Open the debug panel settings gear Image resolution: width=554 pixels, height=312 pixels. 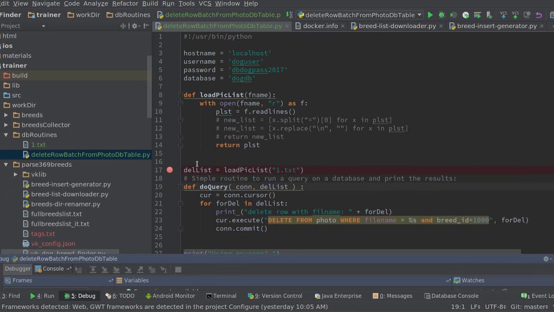(x=546, y=259)
